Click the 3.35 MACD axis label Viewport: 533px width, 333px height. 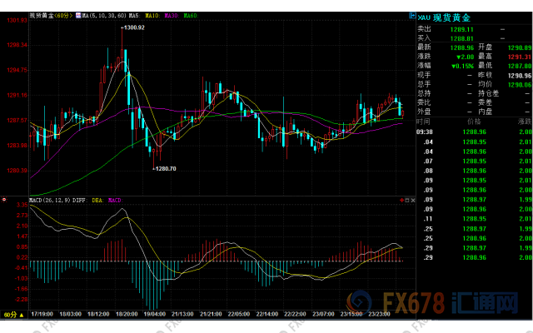coord(22,205)
